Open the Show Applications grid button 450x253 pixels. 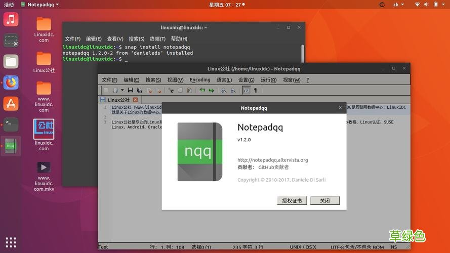(11, 242)
